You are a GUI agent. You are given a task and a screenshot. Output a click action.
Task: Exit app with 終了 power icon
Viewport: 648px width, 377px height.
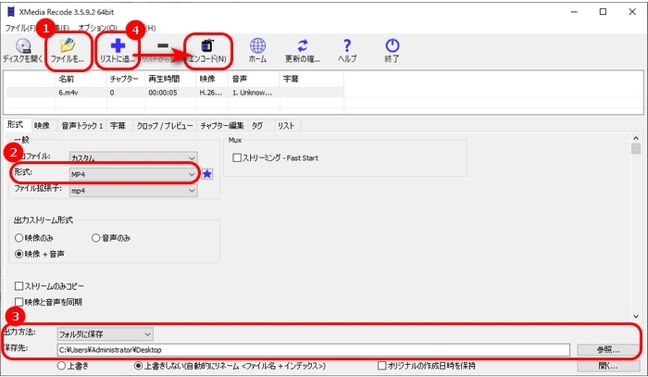(393, 49)
